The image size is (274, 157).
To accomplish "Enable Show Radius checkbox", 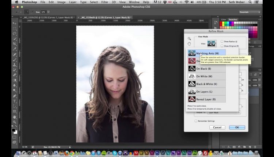I will click(x=222, y=41).
